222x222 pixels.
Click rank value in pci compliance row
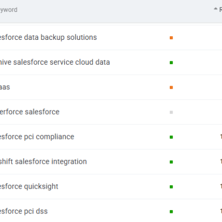coord(221,137)
